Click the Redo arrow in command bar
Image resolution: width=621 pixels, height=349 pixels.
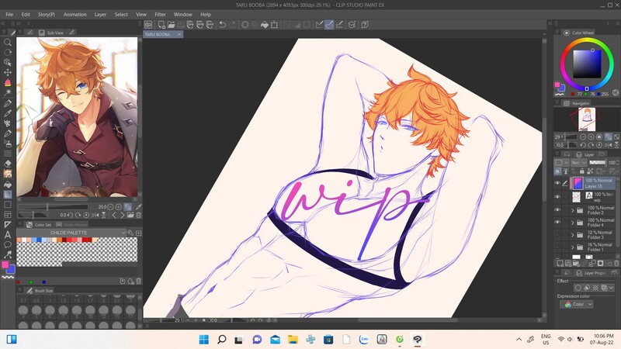(232, 25)
